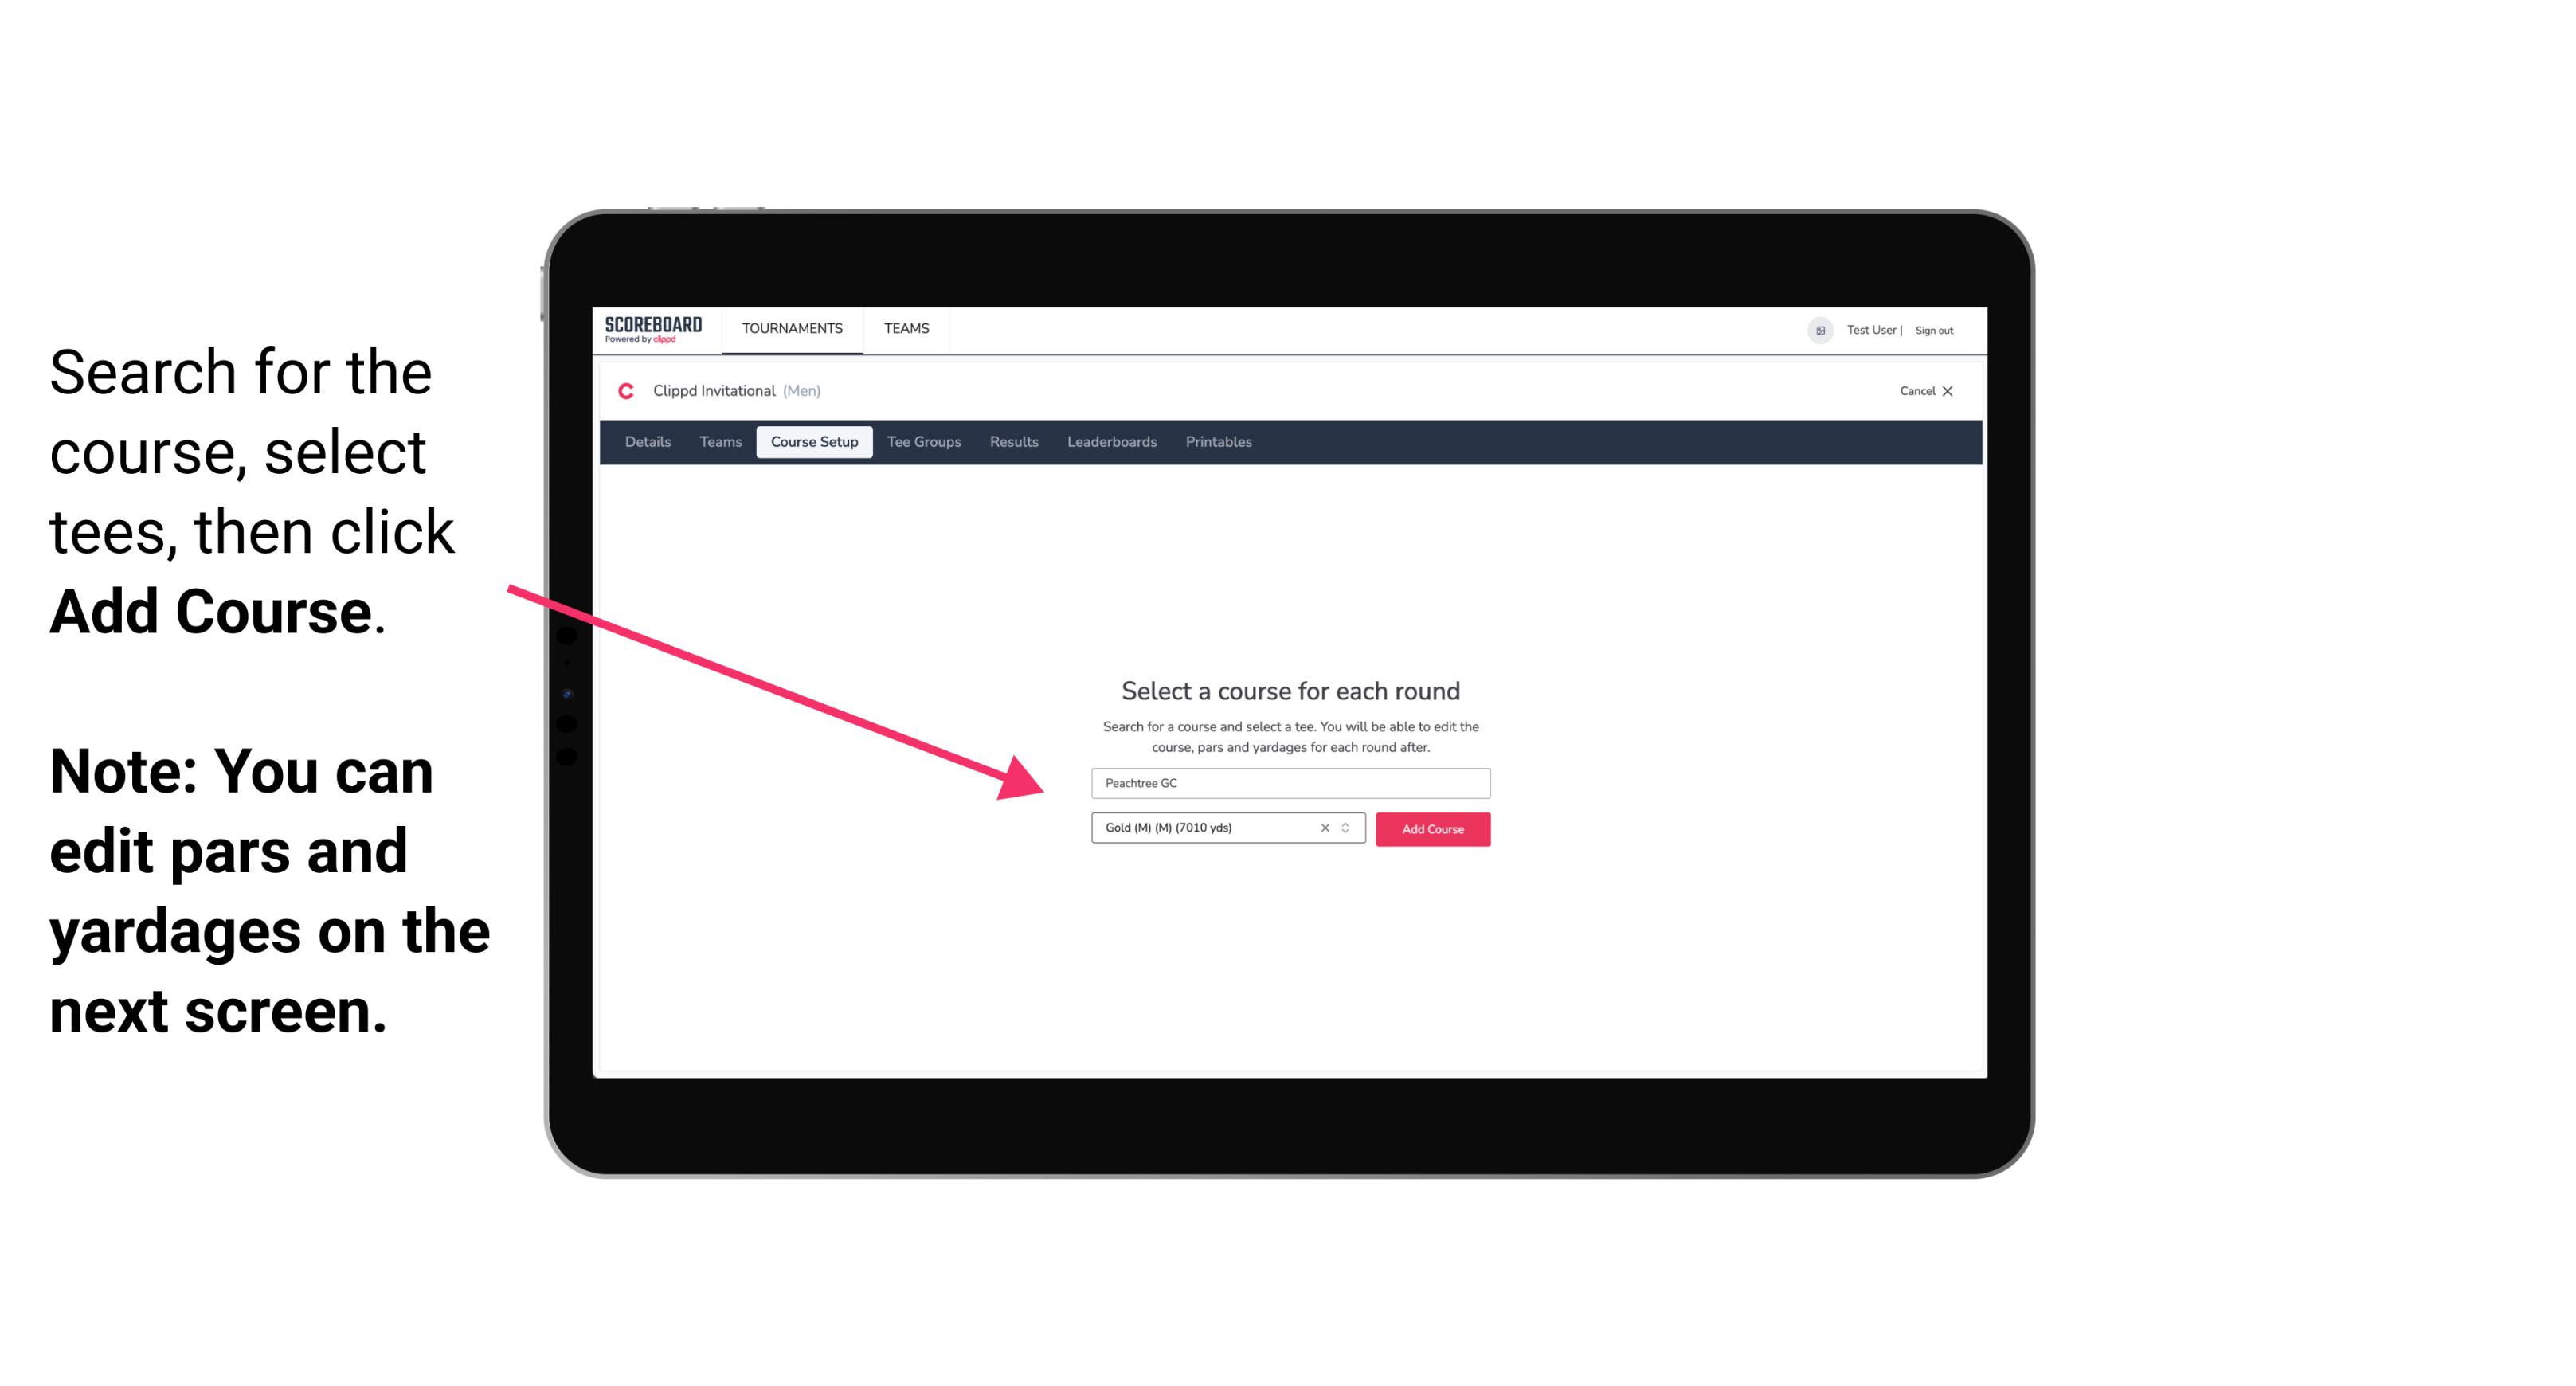The width and height of the screenshot is (2576, 1386).
Task: Click the Printables tab
Action: (1219, 442)
